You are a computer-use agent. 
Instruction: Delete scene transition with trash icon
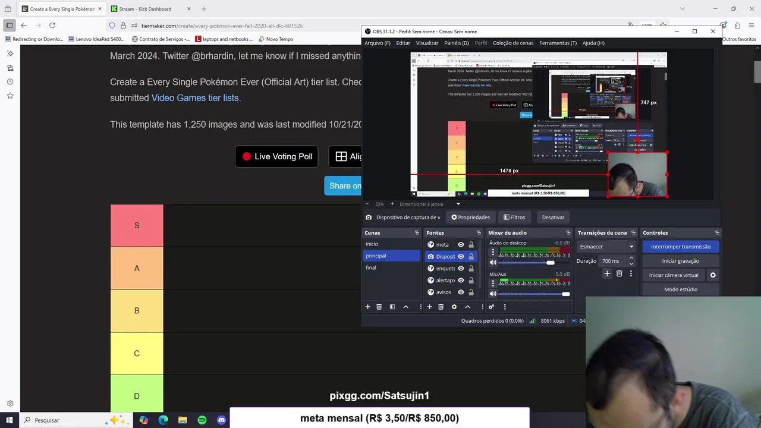[x=619, y=273]
